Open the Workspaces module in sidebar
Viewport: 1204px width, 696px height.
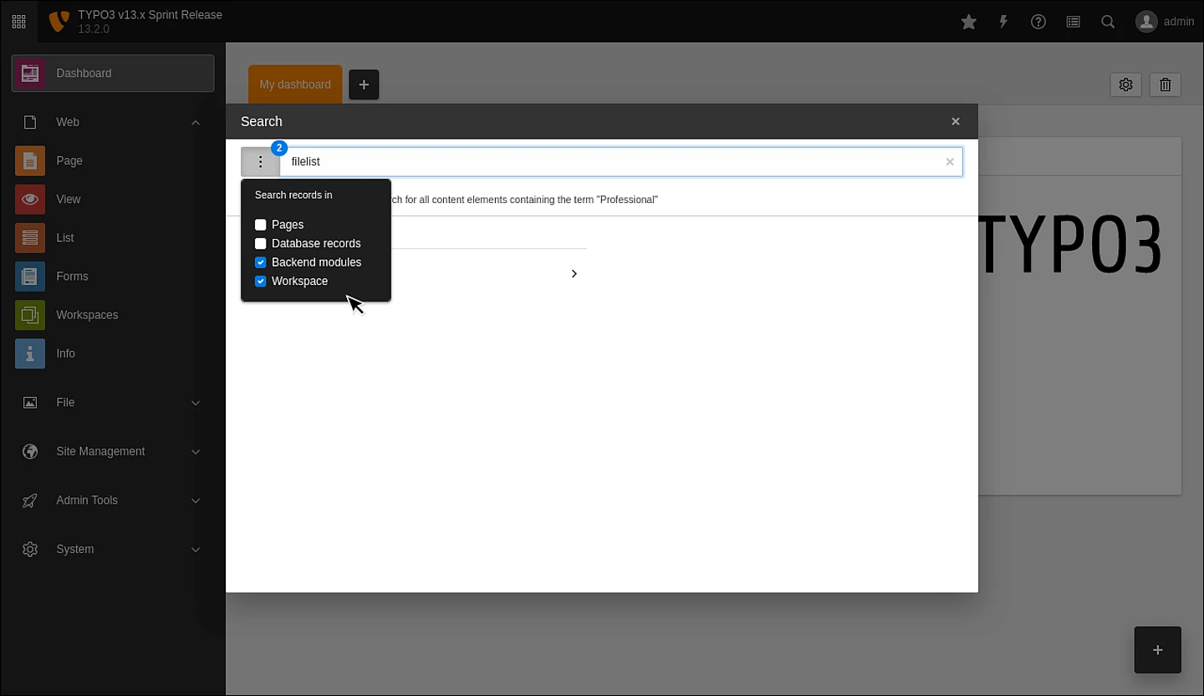point(87,315)
